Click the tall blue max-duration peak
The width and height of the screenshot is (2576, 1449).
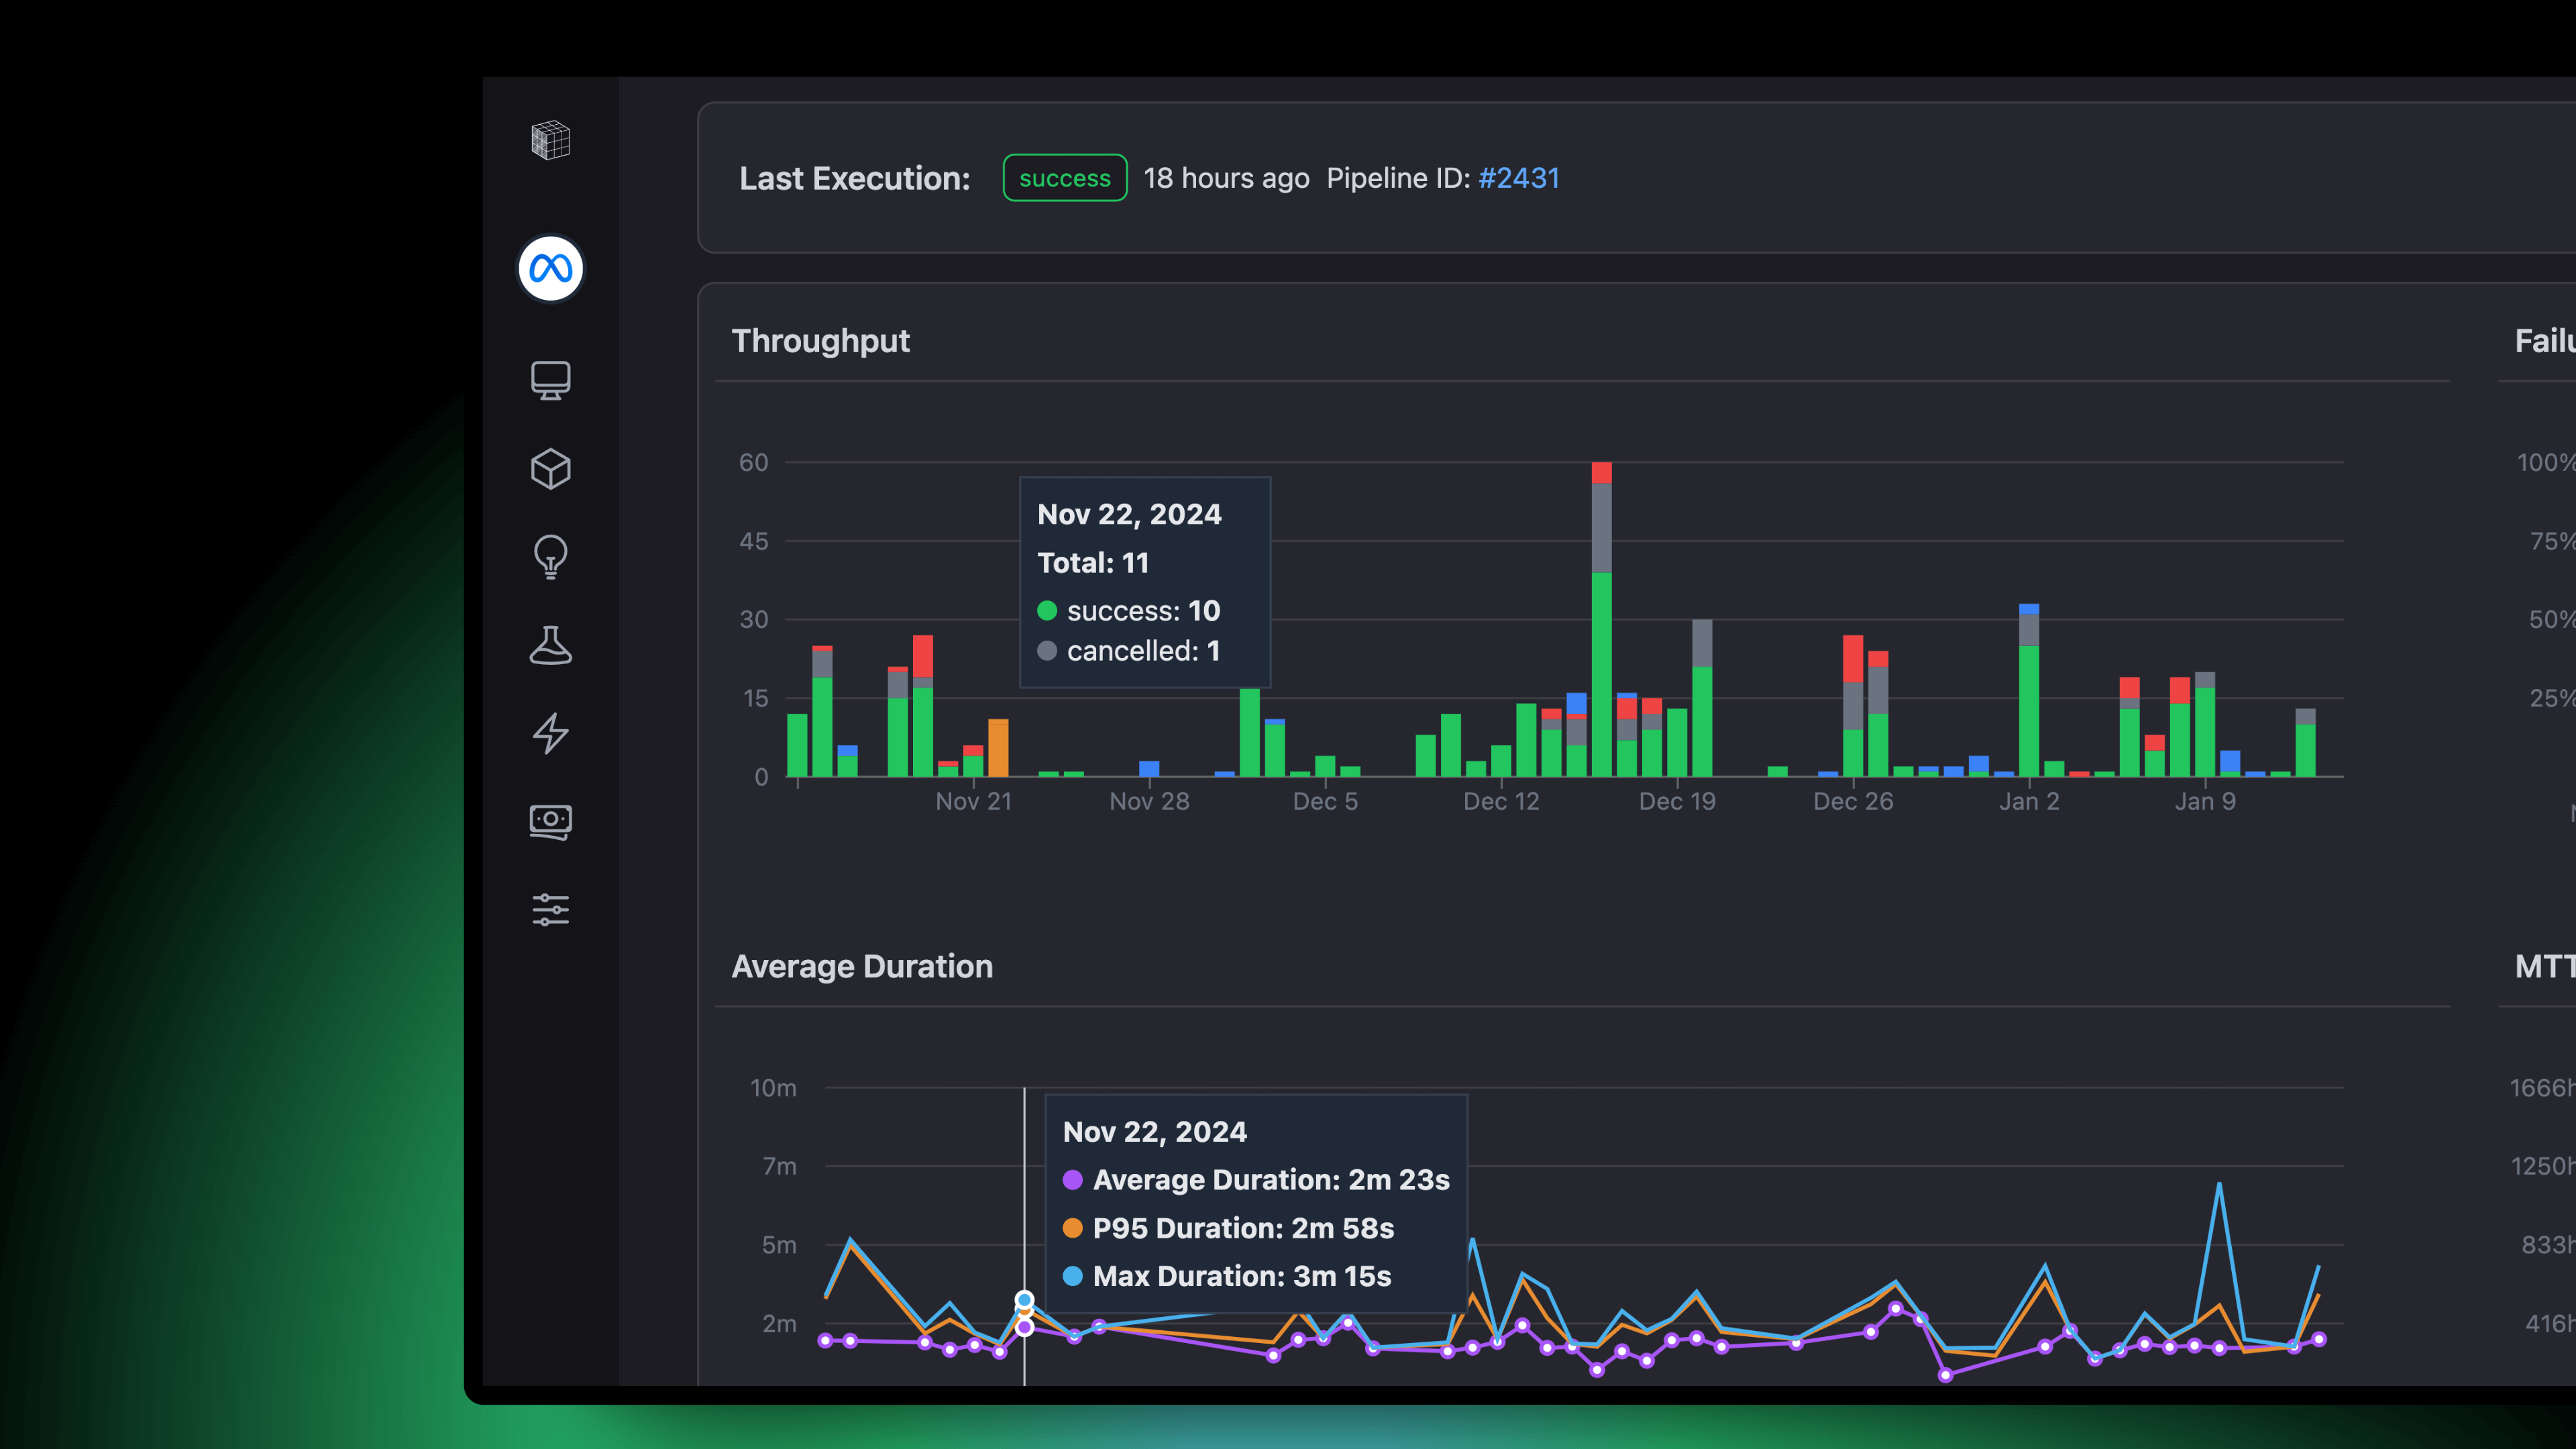(2219, 1186)
